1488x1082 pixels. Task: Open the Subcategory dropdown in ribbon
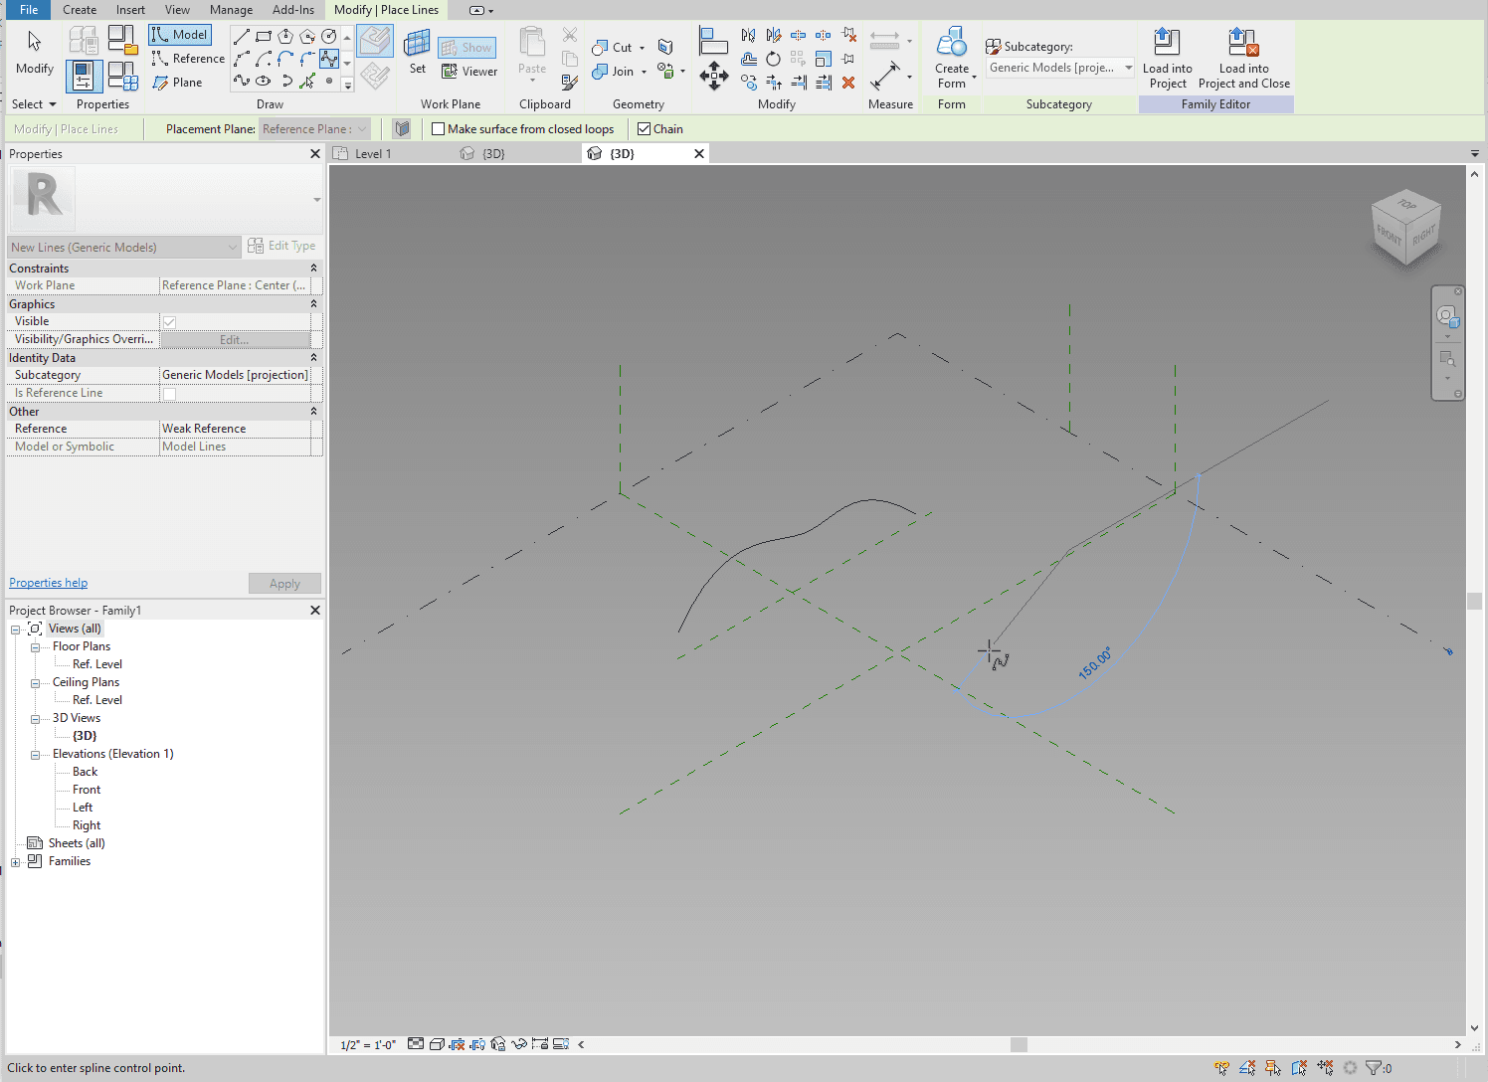(x=1128, y=68)
